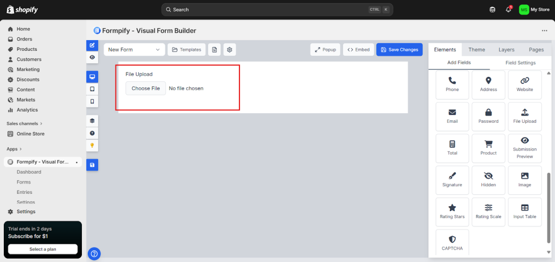Toggle the preview eye icon

(x=92, y=57)
